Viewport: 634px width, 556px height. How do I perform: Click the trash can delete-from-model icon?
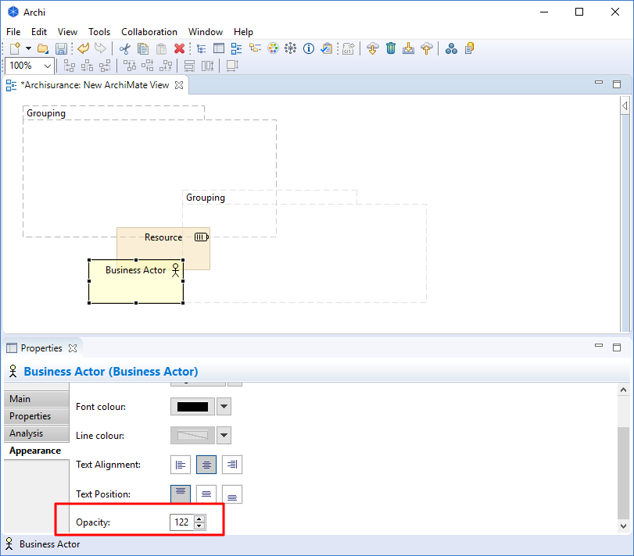point(391,48)
